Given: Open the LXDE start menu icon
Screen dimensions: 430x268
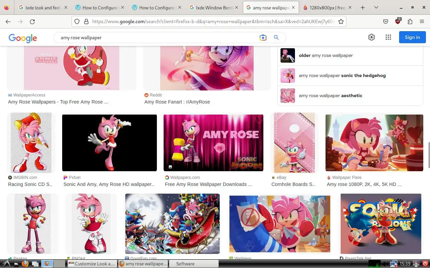Looking at the screenshot, I should [6, 264].
